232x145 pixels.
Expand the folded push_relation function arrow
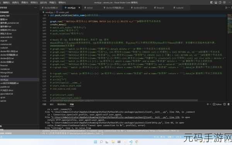[x=48, y=15]
